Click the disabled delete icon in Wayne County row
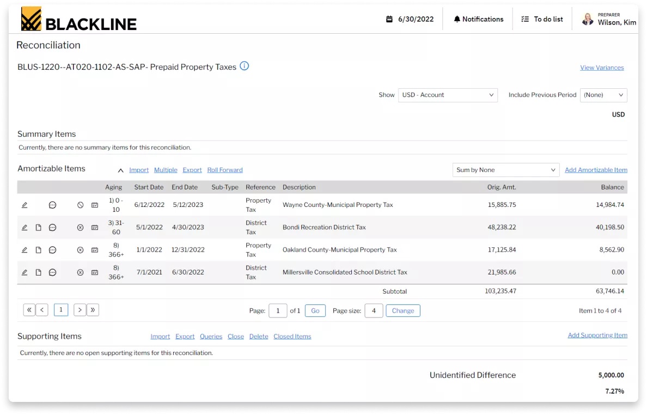The width and height of the screenshot is (647, 415). (81, 205)
